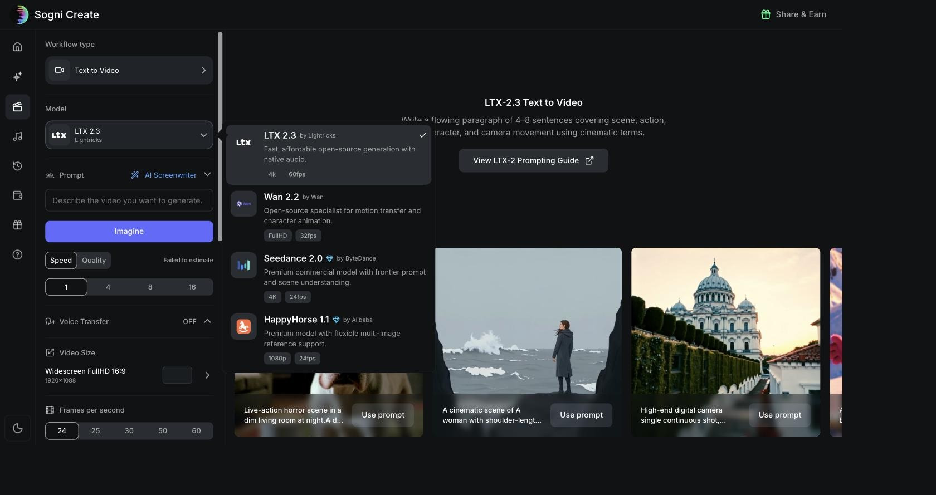The height and width of the screenshot is (495, 936).
Task: Set number of videos to 16
Action: 192,287
